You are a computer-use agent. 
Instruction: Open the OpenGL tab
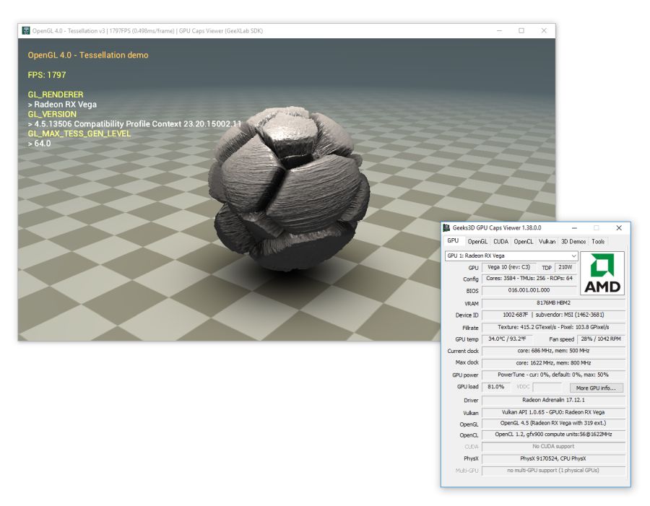[x=477, y=242]
